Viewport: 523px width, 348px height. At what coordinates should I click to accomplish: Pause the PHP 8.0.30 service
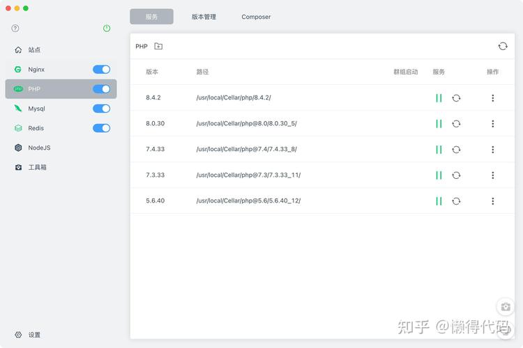439,124
